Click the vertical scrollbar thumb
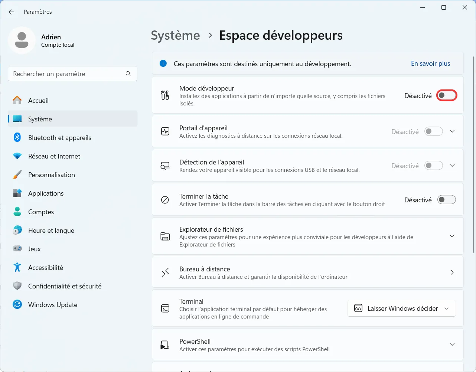 [x=473, y=154]
